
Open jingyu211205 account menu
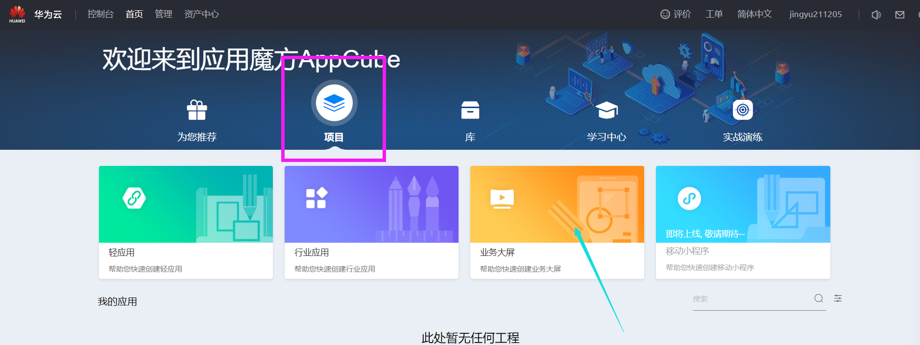tap(816, 14)
